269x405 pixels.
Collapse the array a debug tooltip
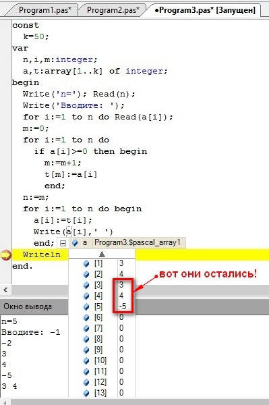pos(63,243)
